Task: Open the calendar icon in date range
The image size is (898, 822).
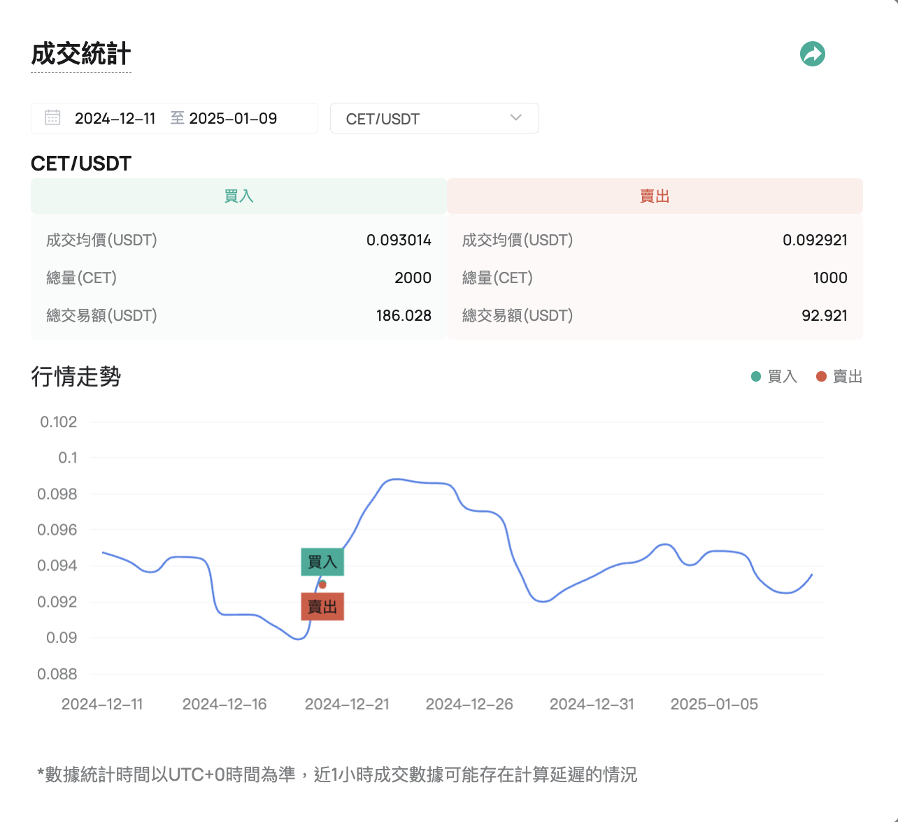Action: tap(52, 117)
